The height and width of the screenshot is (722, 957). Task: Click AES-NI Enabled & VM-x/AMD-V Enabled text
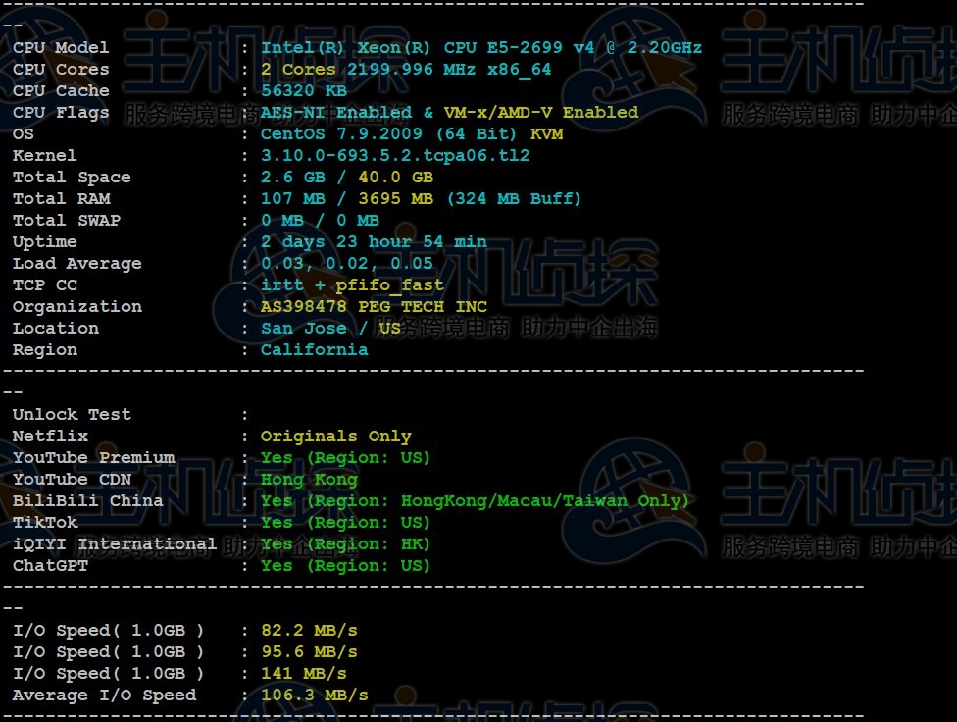[x=449, y=113]
